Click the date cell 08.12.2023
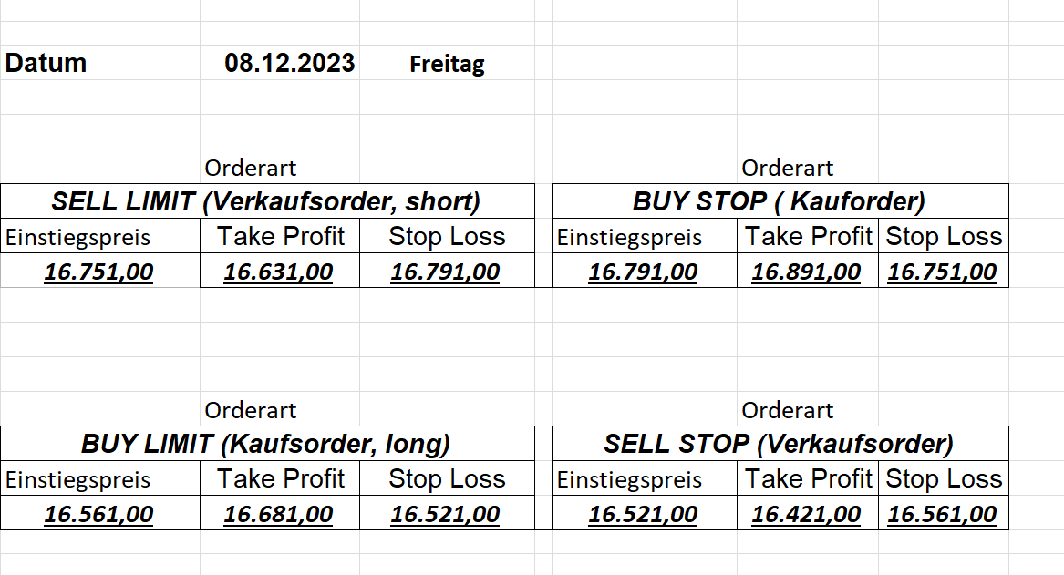This screenshot has width=1064, height=575. tap(290, 64)
